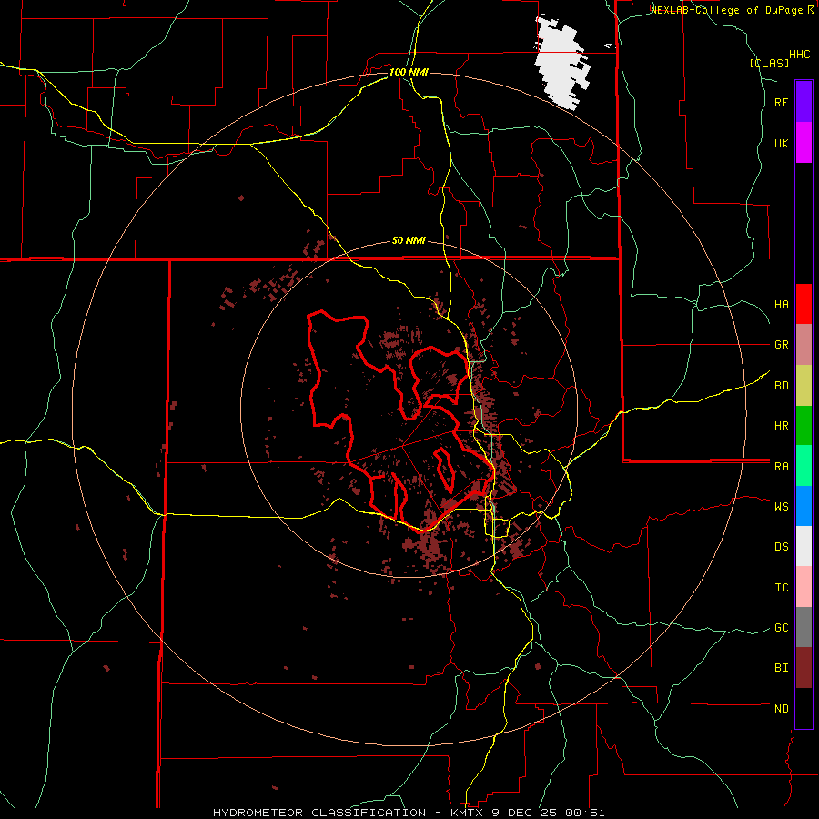Click the HYDROMETEOR CLASSIFICATION title text
The height and width of the screenshot is (819, 819).
[x=319, y=813]
